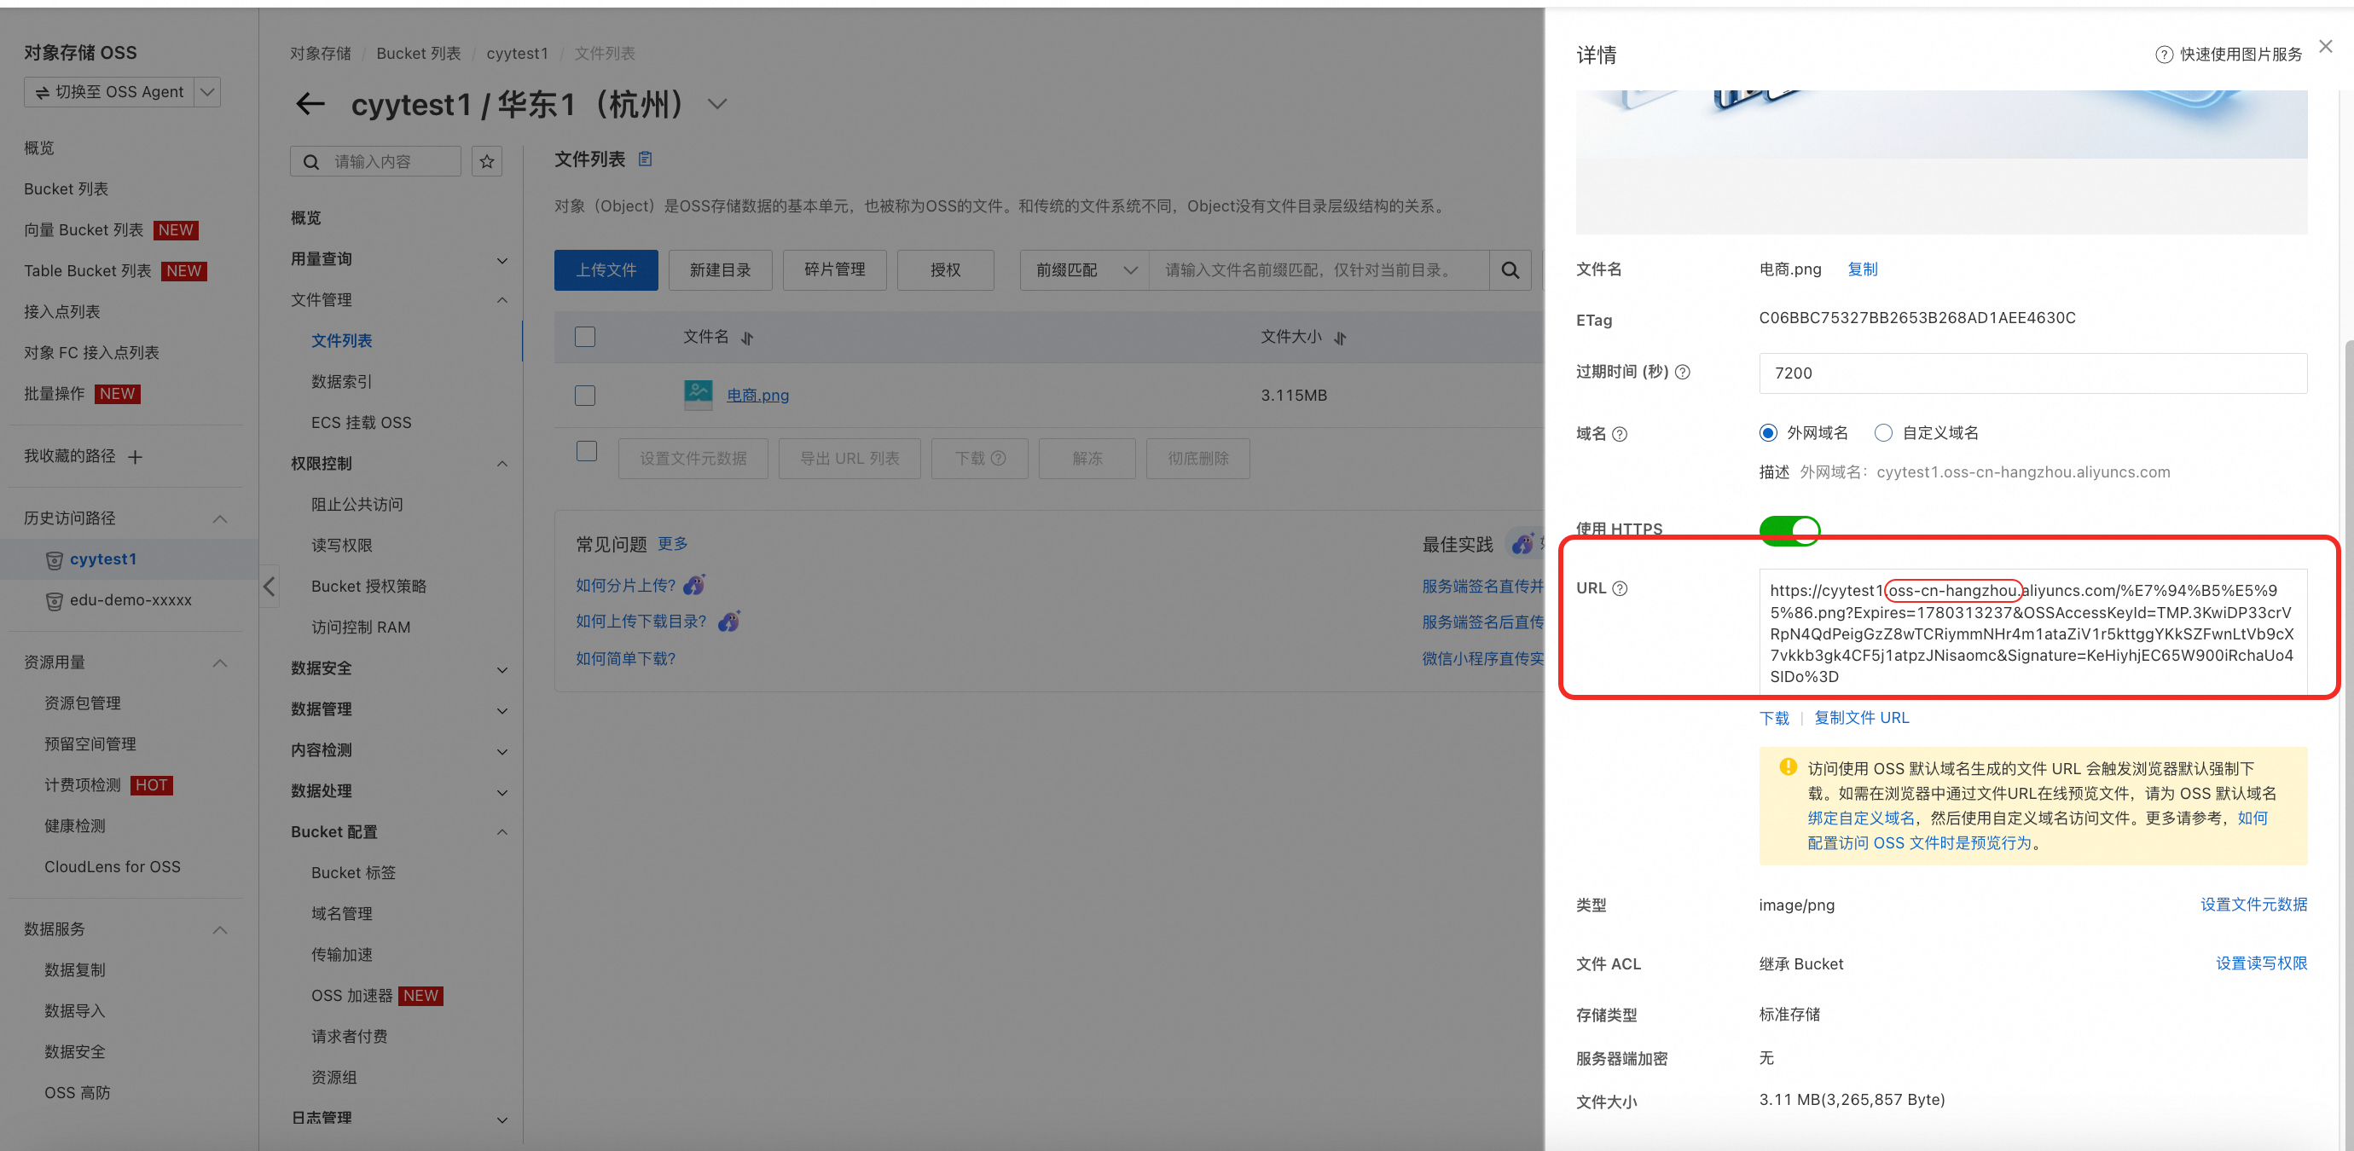The height and width of the screenshot is (1151, 2354).
Task: Click the 碎片管理 button
Action: pyautogui.click(x=834, y=270)
